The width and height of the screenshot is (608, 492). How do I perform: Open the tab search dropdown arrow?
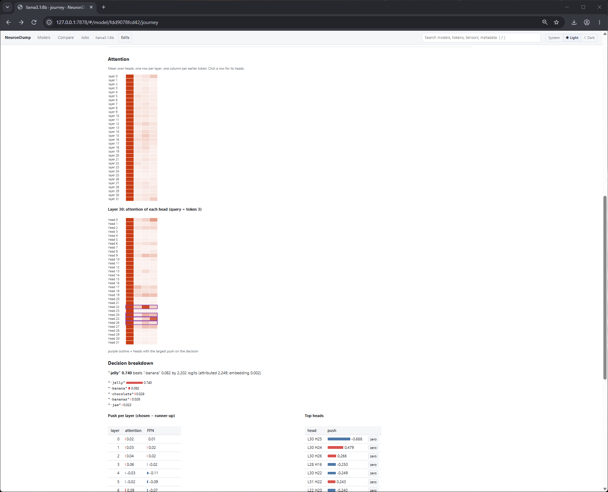point(7,7)
